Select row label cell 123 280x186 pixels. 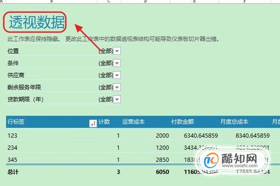click(12, 135)
